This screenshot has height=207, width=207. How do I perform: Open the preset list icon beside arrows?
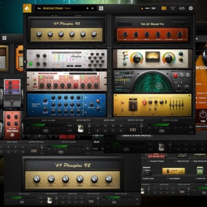[x=101, y=8]
